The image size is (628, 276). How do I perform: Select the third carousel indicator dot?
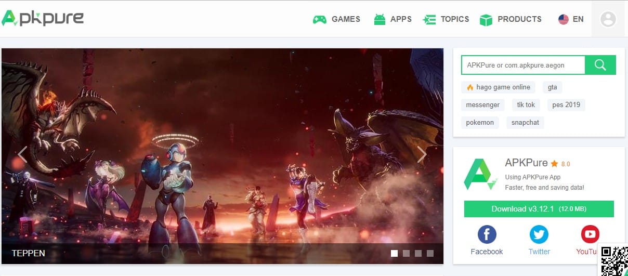point(418,254)
